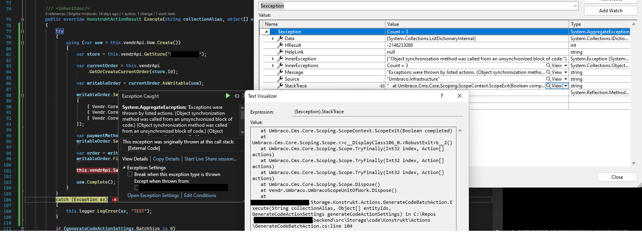Open the visualizer dropdown for InnerExceptions
The height and width of the screenshot is (232, 642).
(x=566, y=66)
